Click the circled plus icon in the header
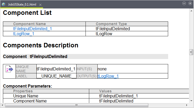 coord(190,3)
